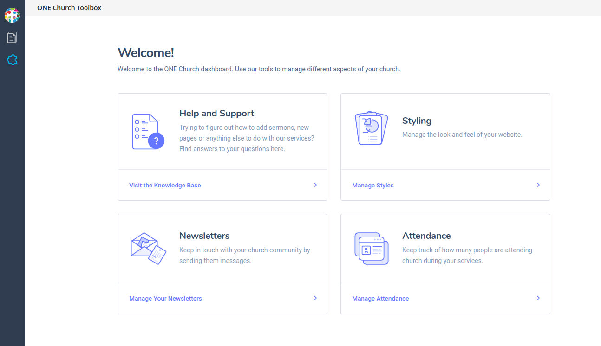Open the Visit the Knowledge Base link

tap(165, 186)
